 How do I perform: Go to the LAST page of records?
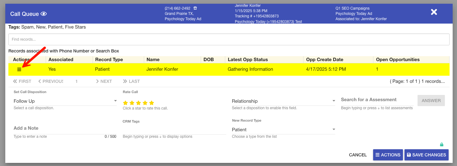tap(131, 81)
